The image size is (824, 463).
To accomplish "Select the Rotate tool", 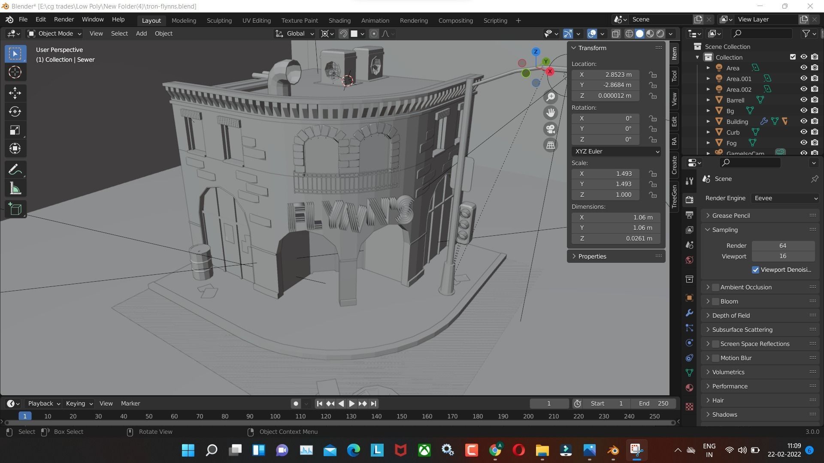I will pos(15,111).
